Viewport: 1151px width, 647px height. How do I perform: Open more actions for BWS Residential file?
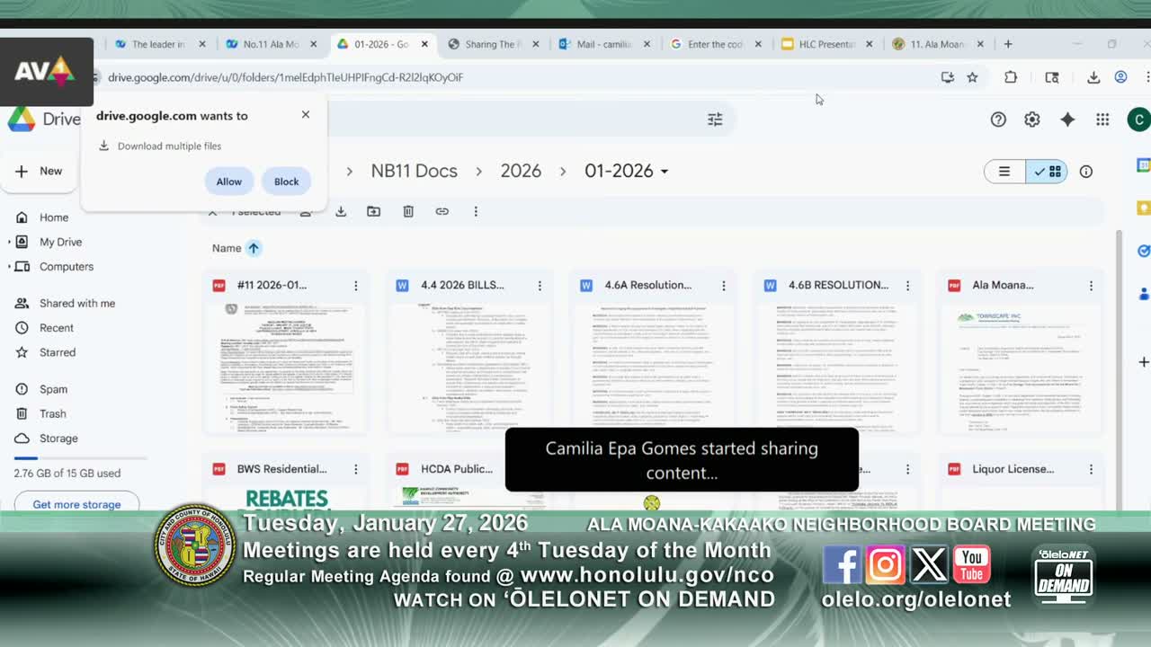[355, 469]
